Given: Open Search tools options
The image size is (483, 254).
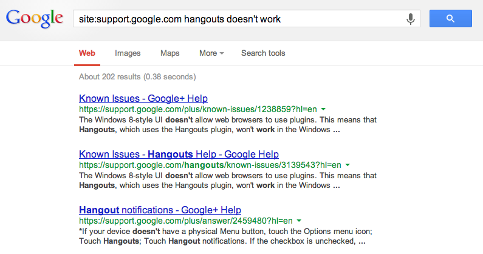Looking at the screenshot, I should pyautogui.click(x=263, y=53).
